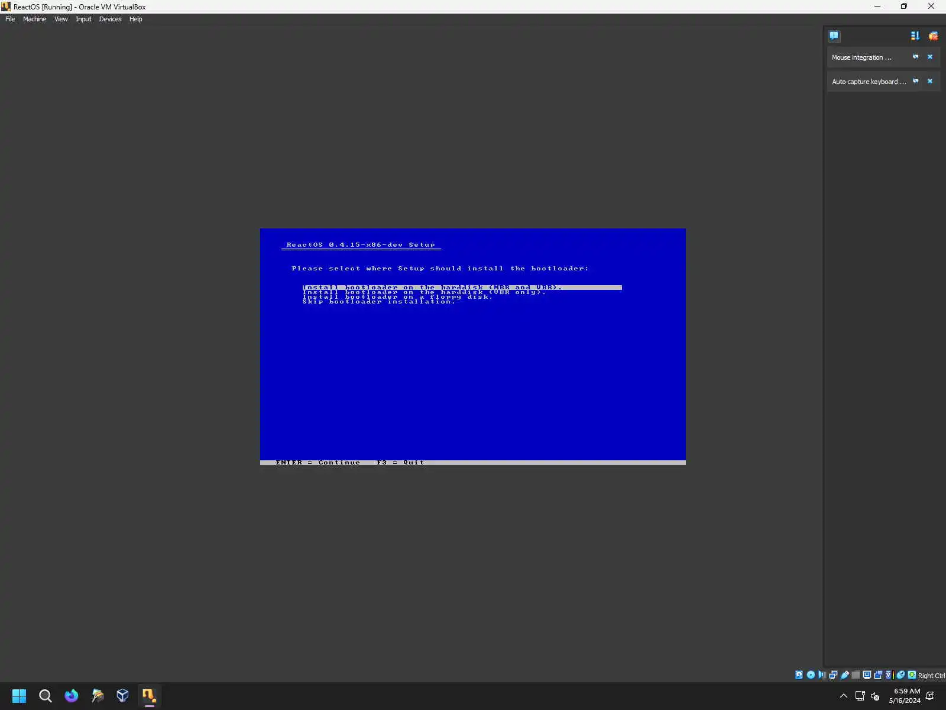946x710 pixels.
Task: Click the USB devices status icon
Action: (x=845, y=675)
